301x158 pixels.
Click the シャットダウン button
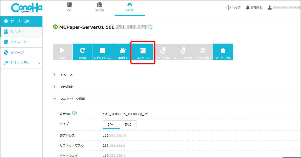click(x=103, y=52)
